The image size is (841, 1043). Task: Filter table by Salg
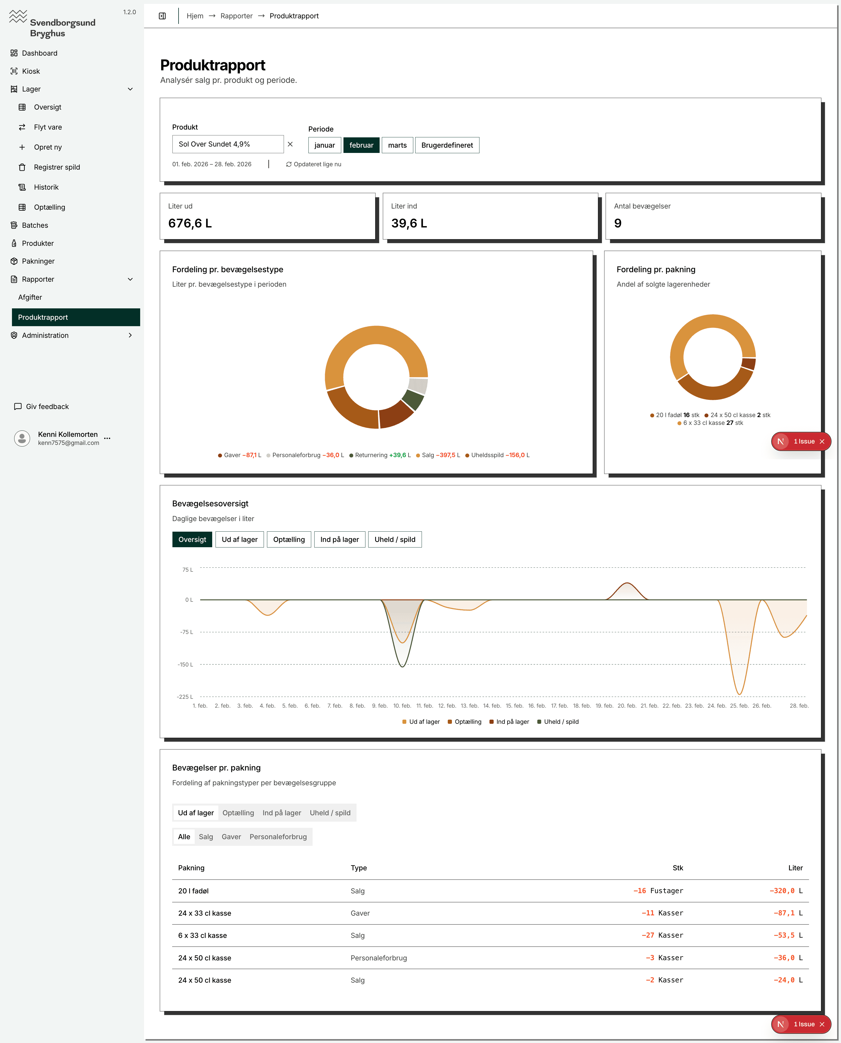pos(206,837)
